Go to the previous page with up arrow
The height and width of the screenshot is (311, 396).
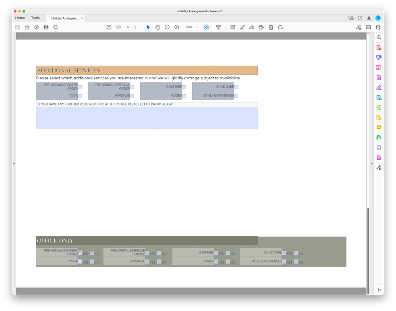[x=109, y=27]
